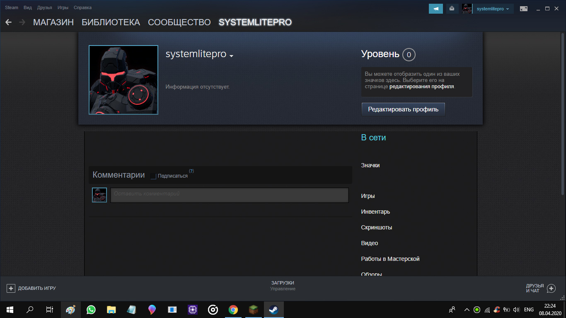The image size is (566, 318).
Task: Click the Steam icon on the taskbar
Action: tap(274, 309)
